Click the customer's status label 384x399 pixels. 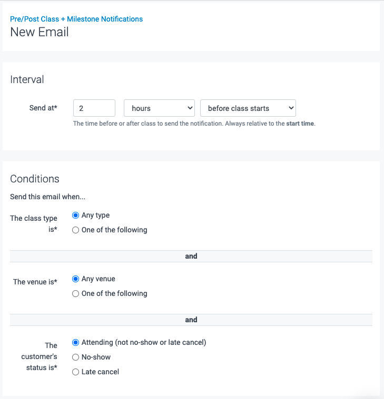click(40, 356)
